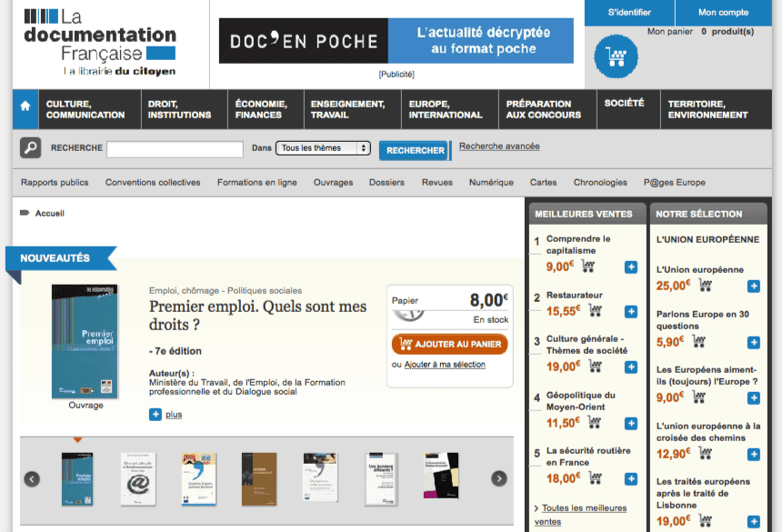Click cart icon beside Restaurateur 15,55€
This screenshot has height=532, width=782.
596,311
